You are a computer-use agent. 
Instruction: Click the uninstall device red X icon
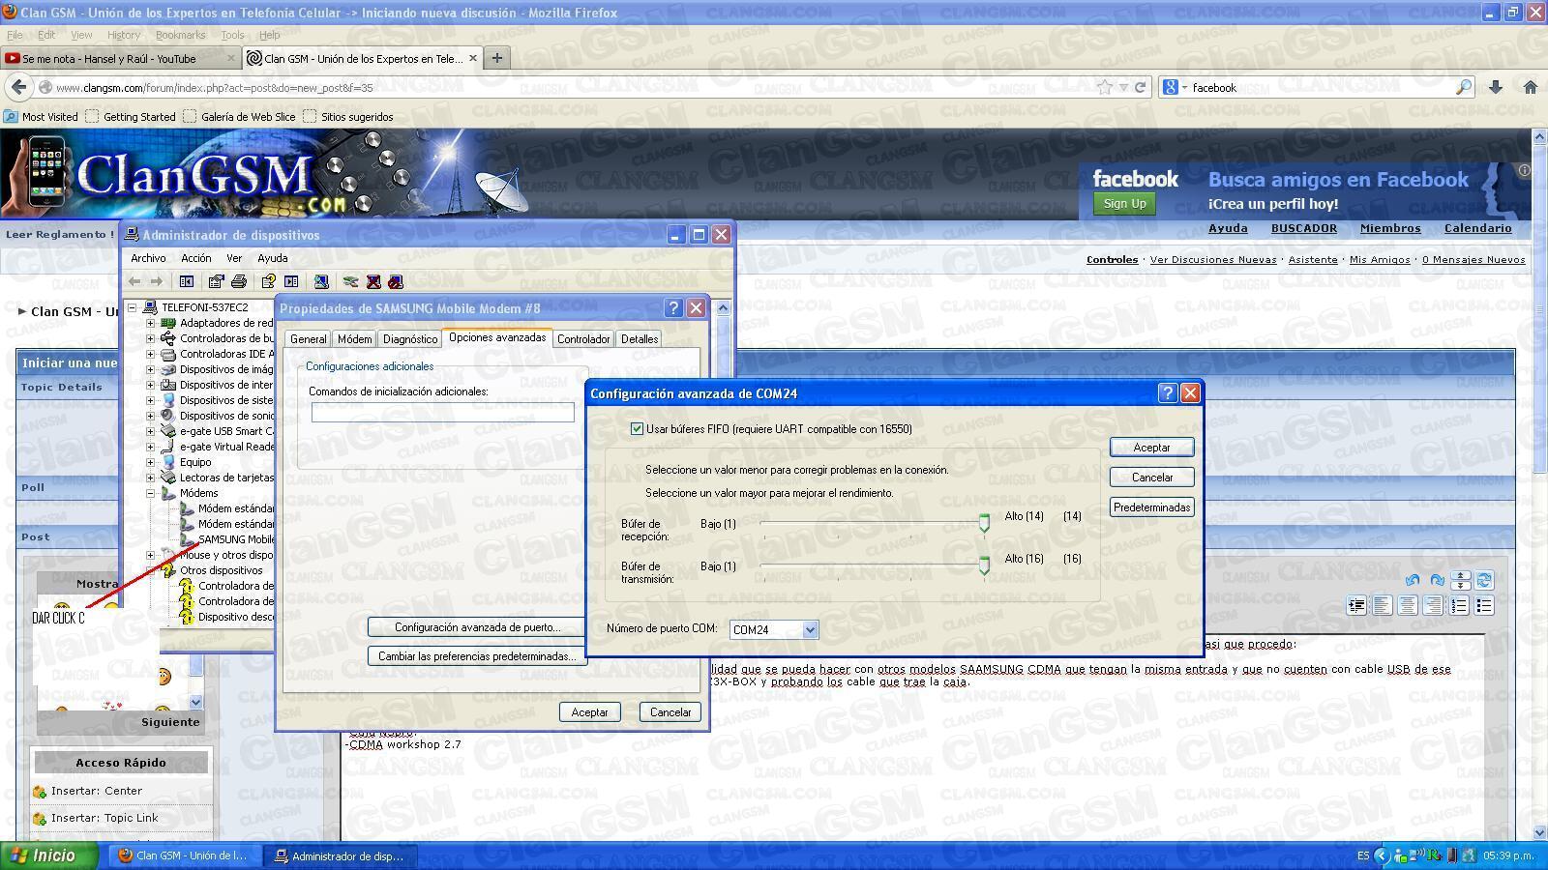tap(373, 281)
